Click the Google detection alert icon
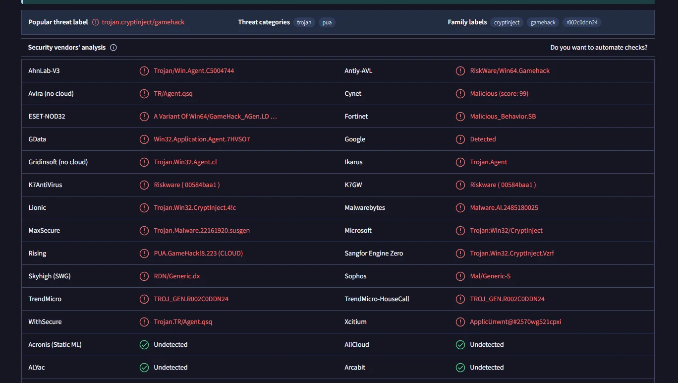Image resolution: width=678 pixels, height=383 pixels. click(x=460, y=139)
